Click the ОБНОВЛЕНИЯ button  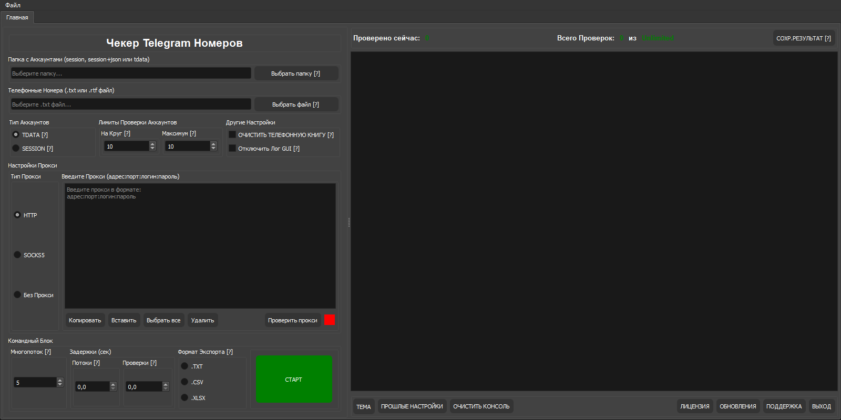[x=738, y=406]
